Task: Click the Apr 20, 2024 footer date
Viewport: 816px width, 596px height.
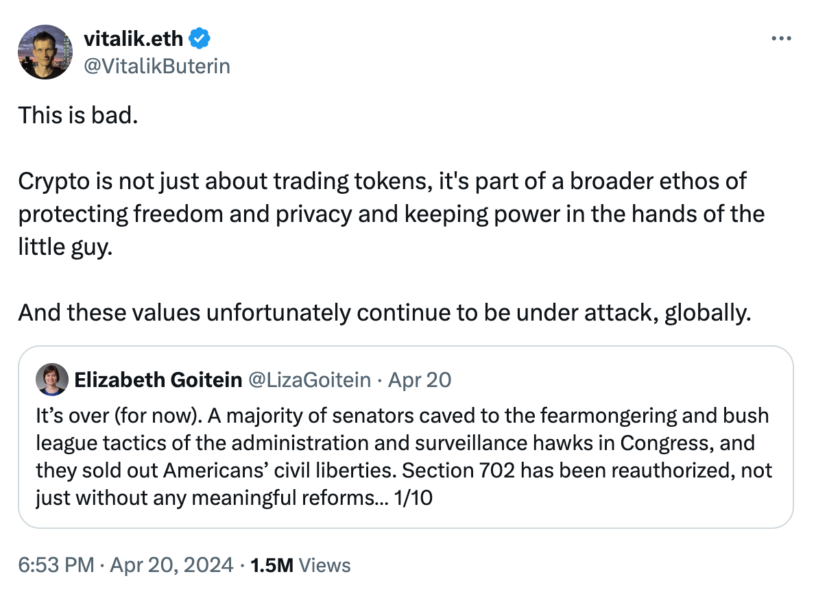Action: [171, 565]
